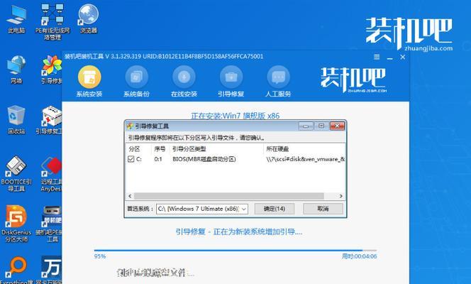The height and width of the screenshot is (284, 471).
Task: Uncheck the C: partition checkbox
Action: pyautogui.click(x=131, y=159)
